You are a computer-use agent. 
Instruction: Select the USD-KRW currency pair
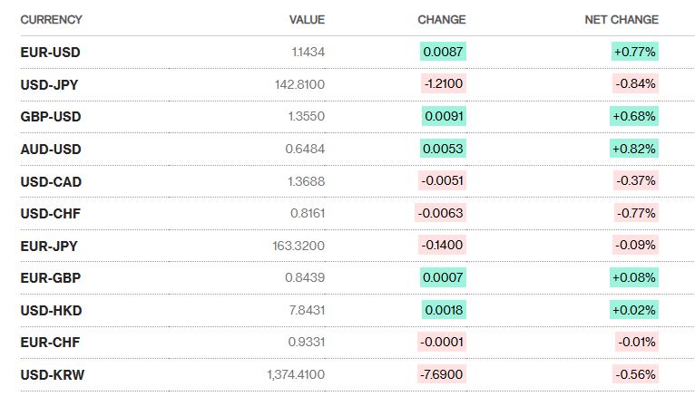click(x=52, y=375)
